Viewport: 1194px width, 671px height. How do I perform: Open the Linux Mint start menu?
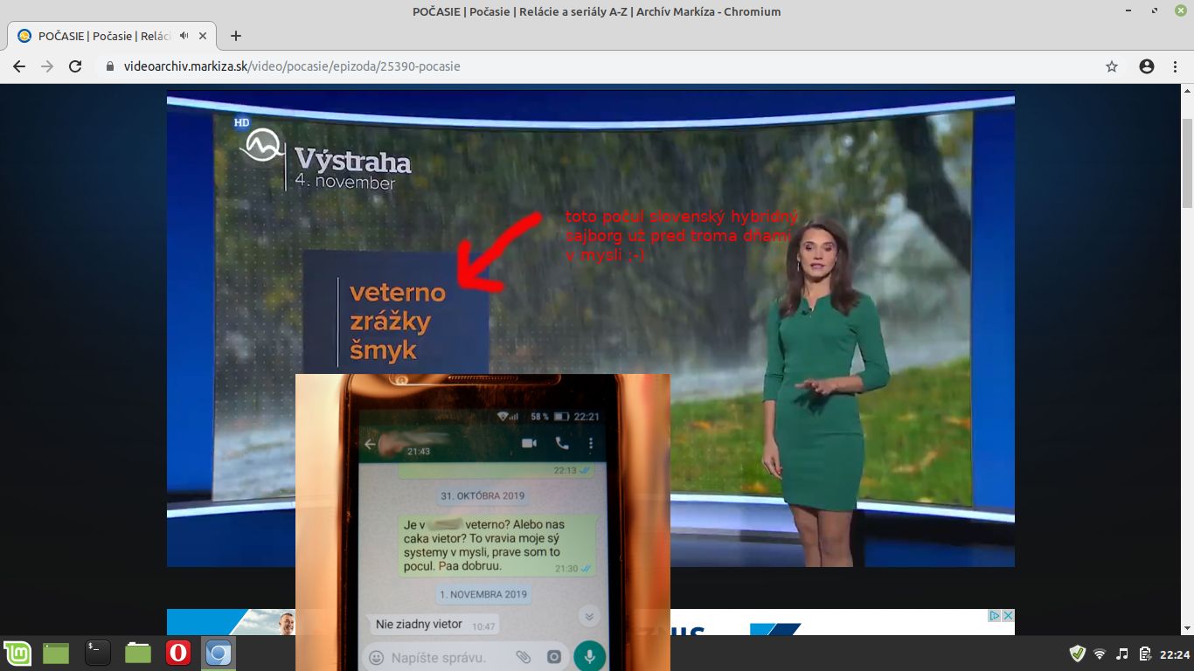(x=17, y=653)
